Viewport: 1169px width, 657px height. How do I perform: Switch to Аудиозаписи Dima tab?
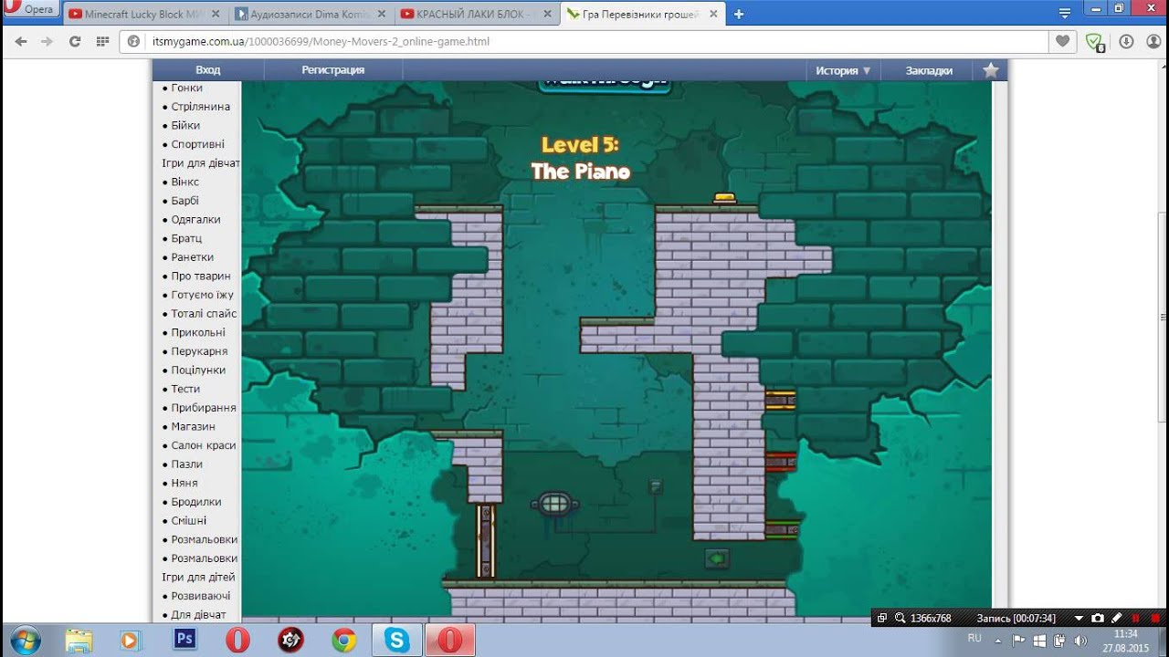tap(310, 14)
